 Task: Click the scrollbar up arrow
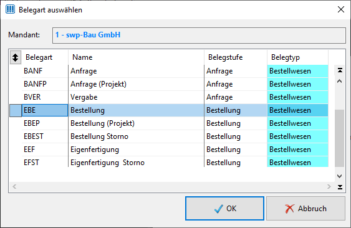tap(339, 81)
